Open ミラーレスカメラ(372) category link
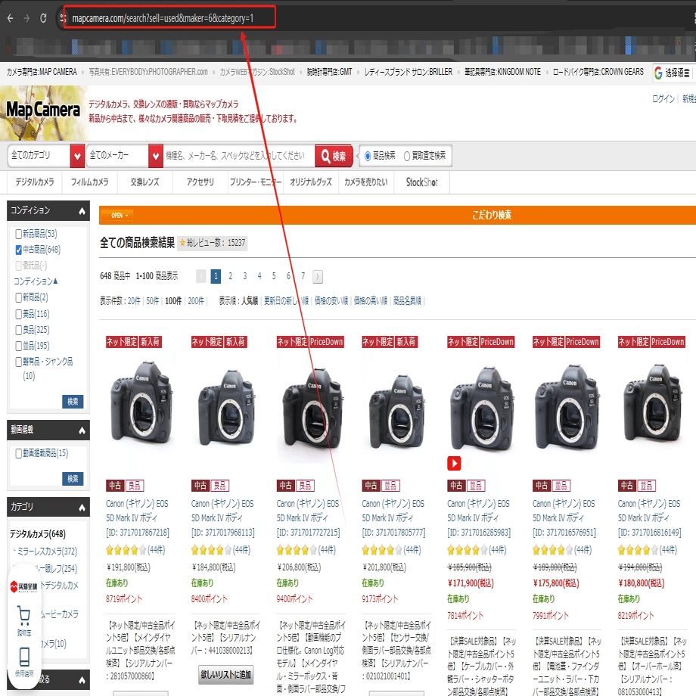The image size is (696, 696). point(47,552)
